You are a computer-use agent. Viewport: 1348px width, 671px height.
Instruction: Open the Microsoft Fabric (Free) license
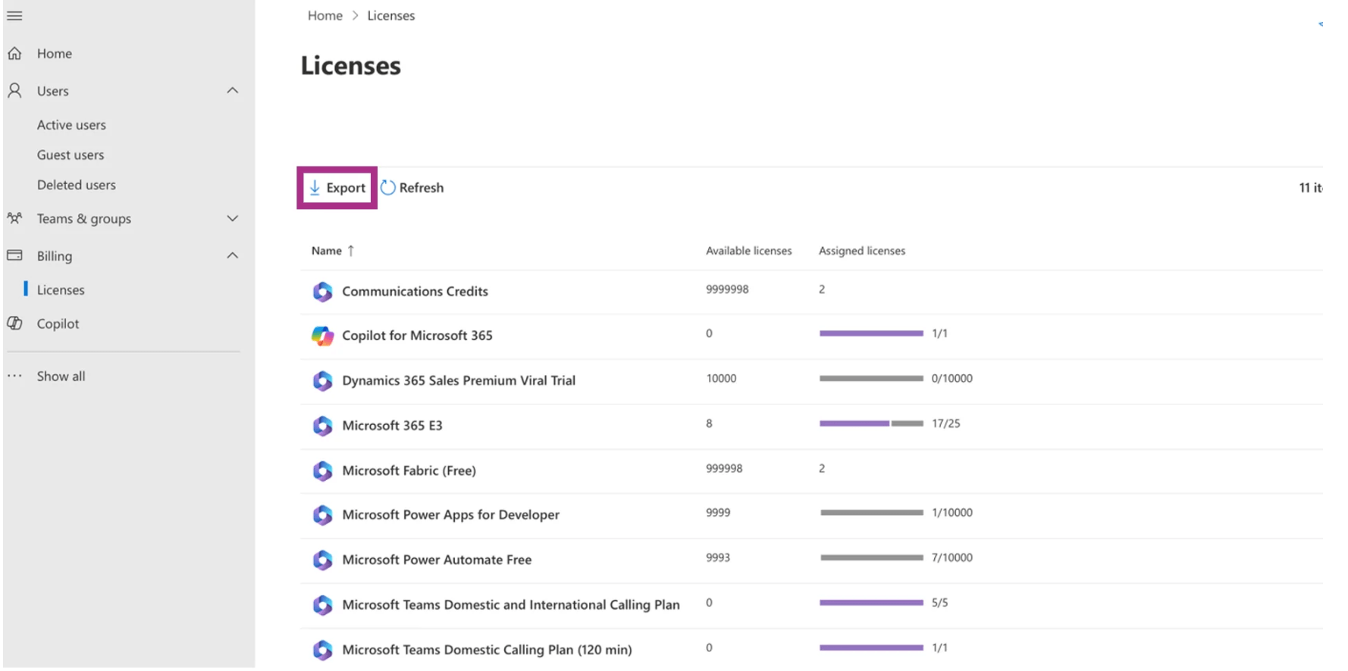click(409, 470)
